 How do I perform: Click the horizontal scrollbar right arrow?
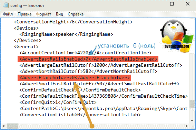[186, 126]
